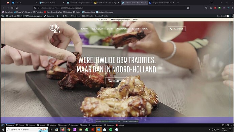Screen dimensions: 234x132
Task: Expand the list all tabs chevron
Action: pyautogui.click(x=211, y=3)
